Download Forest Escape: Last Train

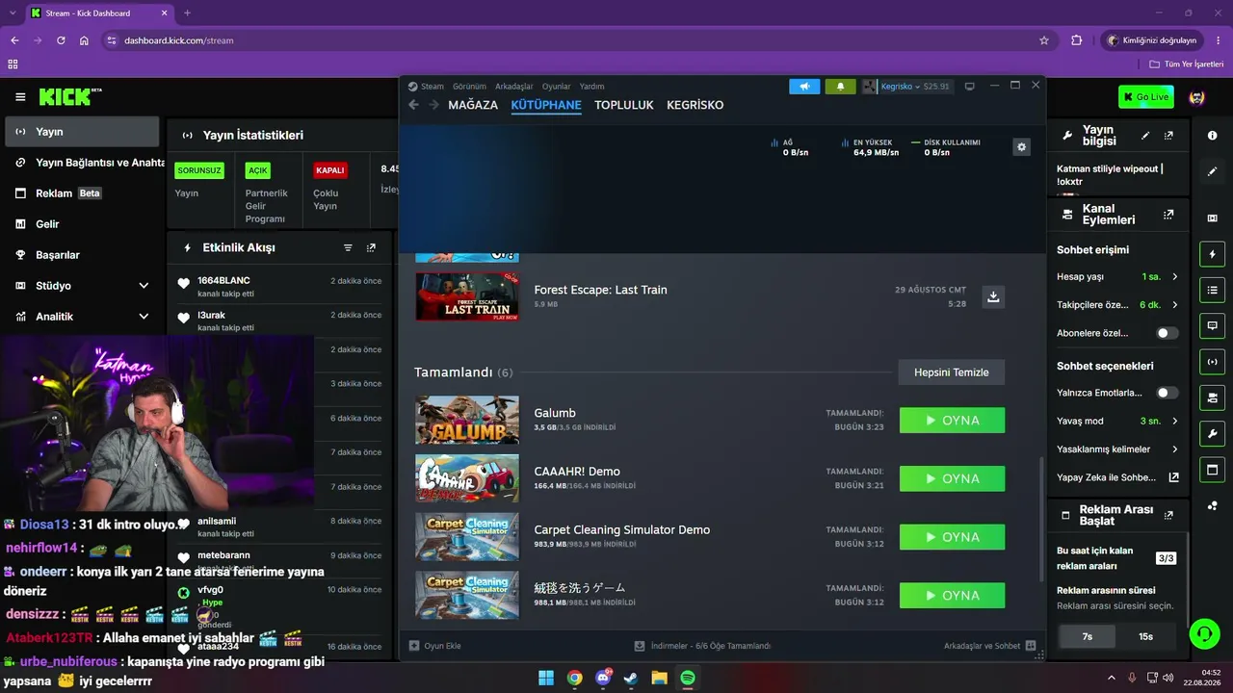coord(993,296)
